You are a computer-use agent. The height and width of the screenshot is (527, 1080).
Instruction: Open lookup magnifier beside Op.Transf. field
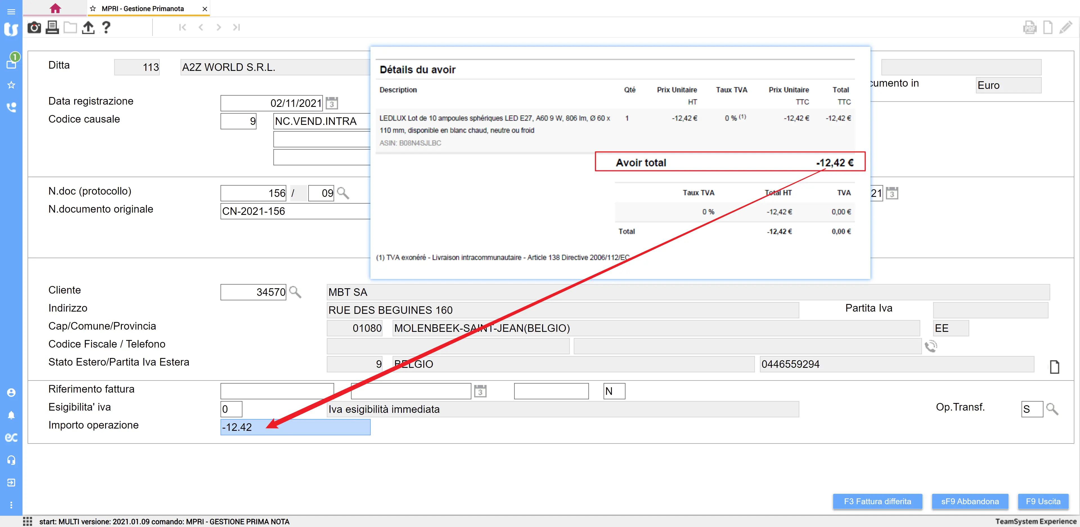[1052, 409]
